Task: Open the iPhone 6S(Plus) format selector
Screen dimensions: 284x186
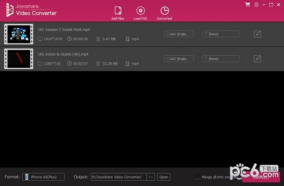Action: (x=44, y=177)
